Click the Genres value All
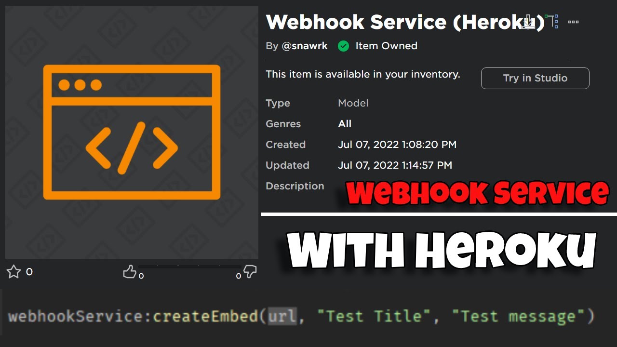 345,124
